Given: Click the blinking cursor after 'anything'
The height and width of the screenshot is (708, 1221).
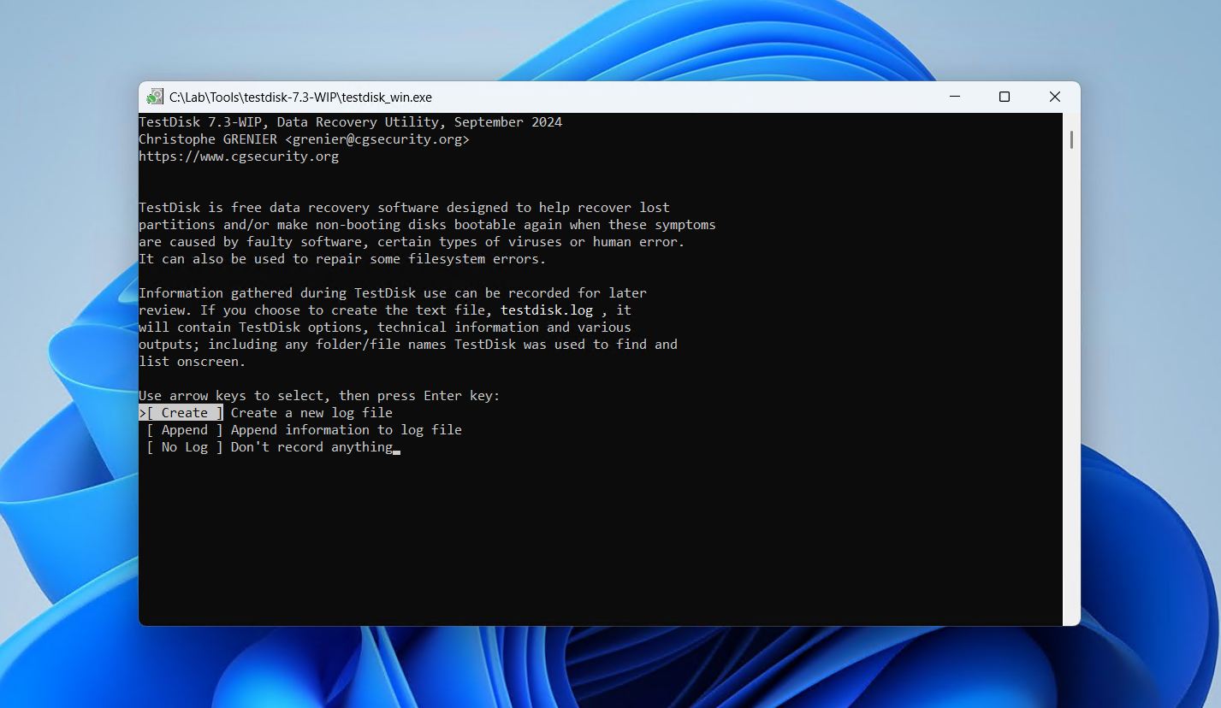Looking at the screenshot, I should click(x=397, y=451).
